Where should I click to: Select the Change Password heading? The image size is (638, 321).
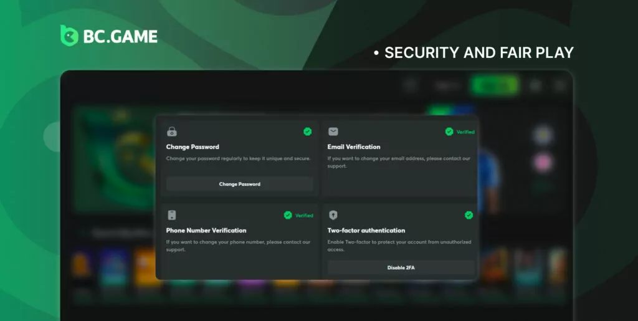point(193,147)
